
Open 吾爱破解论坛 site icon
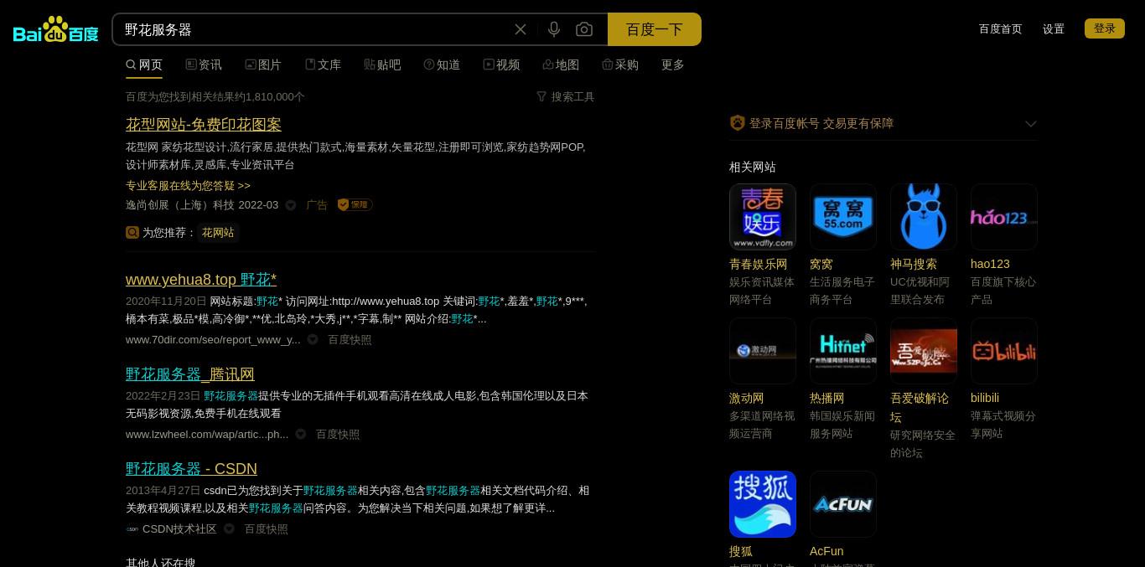pos(924,351)
